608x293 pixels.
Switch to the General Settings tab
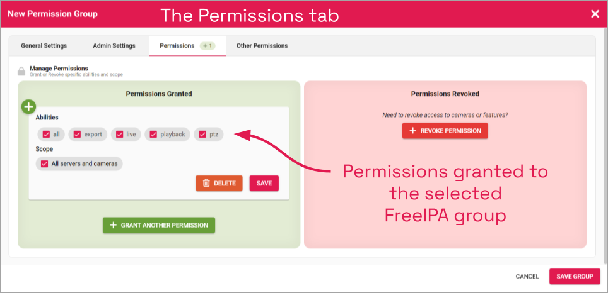tap(44, 46)
